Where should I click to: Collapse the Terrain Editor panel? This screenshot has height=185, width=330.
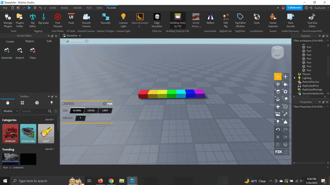click(x=49, y=36)
